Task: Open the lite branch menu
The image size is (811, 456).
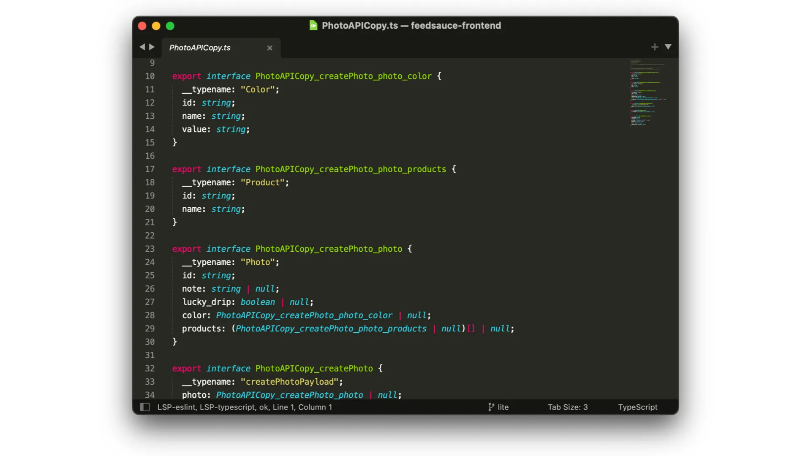Action: point(503,407)
